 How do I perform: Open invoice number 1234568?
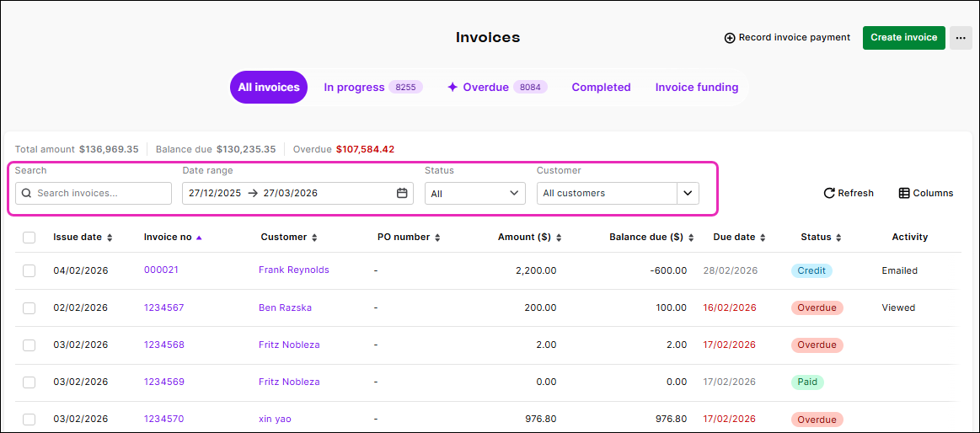pyautogui.click(x=164, y=345)
